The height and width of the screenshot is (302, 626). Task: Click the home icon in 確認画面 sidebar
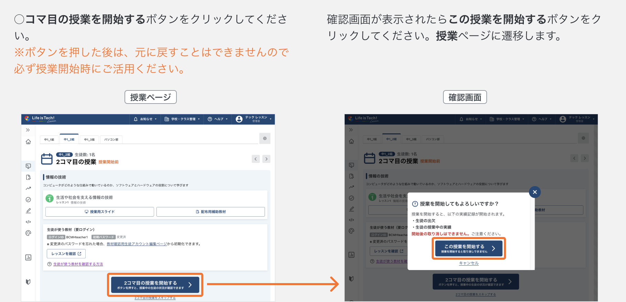(x=351, y=141)
